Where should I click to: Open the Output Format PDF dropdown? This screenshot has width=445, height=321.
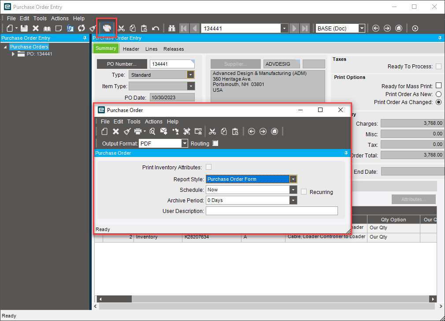pos(185,143)
